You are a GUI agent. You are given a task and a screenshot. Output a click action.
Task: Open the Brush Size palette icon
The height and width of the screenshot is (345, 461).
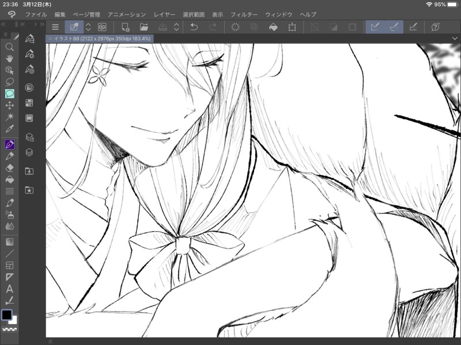(x=29, y=69)
